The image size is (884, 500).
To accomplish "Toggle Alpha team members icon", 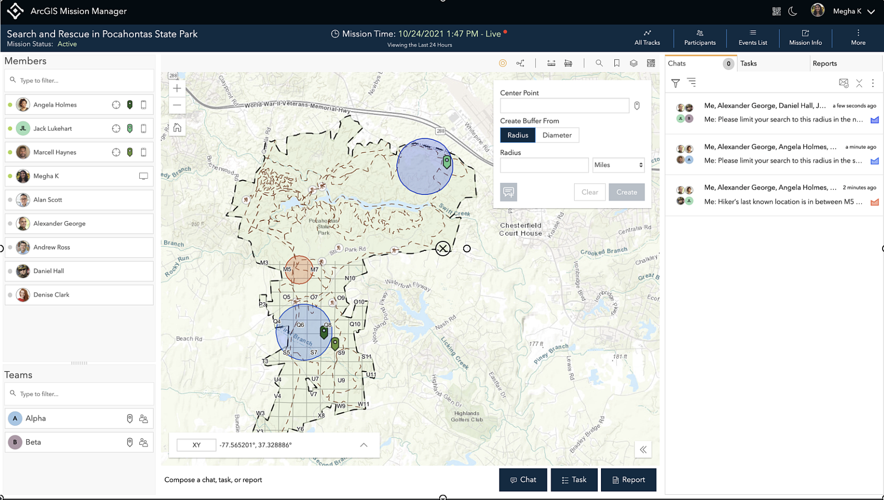I will pos(143,419).
